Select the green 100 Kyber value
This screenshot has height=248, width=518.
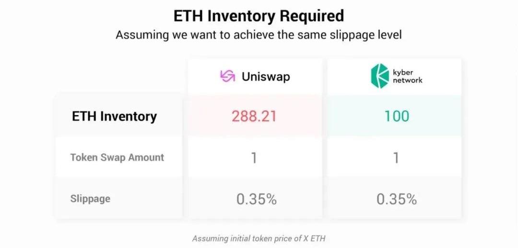pos(397,116)
